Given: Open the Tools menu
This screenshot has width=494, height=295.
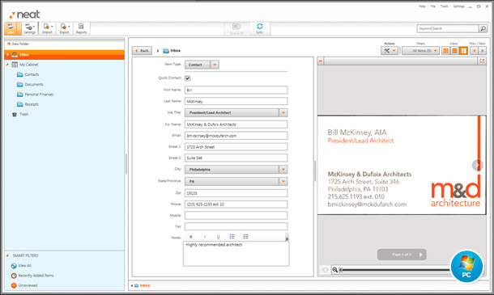Looking at the screenshot, I should click(445, 6).
